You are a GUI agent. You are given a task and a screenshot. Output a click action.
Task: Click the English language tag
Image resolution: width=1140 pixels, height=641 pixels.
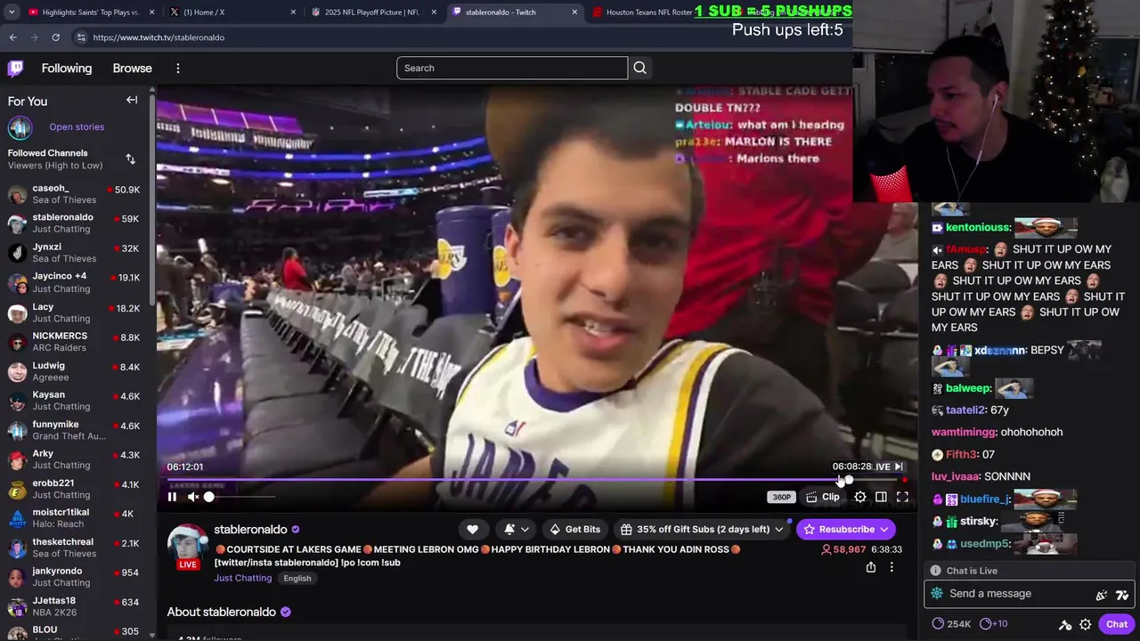point(297,578)
